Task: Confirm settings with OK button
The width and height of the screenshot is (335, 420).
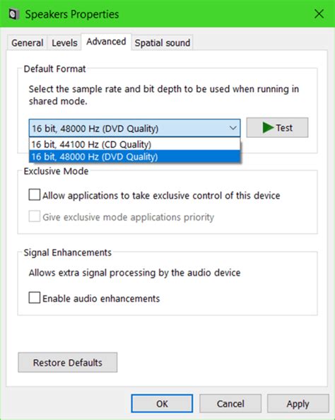Action: coord(162,404)
